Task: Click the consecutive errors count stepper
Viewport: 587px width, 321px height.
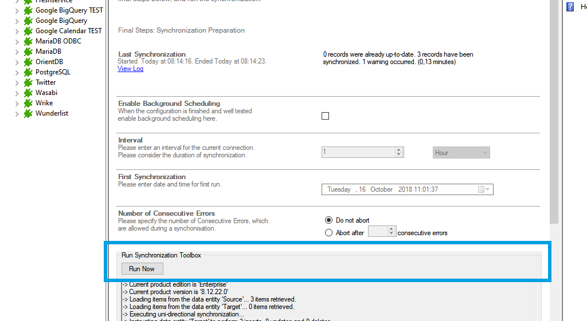Action: pos(392,232)
